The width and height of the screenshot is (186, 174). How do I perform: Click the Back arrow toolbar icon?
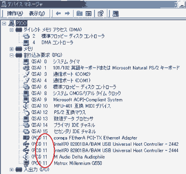pos(58,14)
